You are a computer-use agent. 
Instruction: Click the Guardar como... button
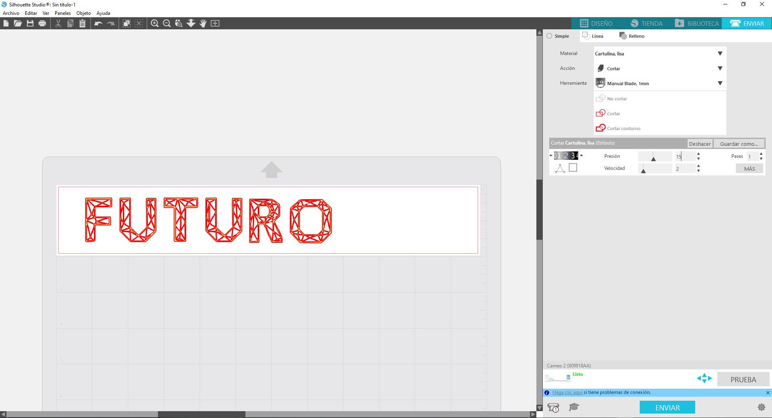[739, 144]
